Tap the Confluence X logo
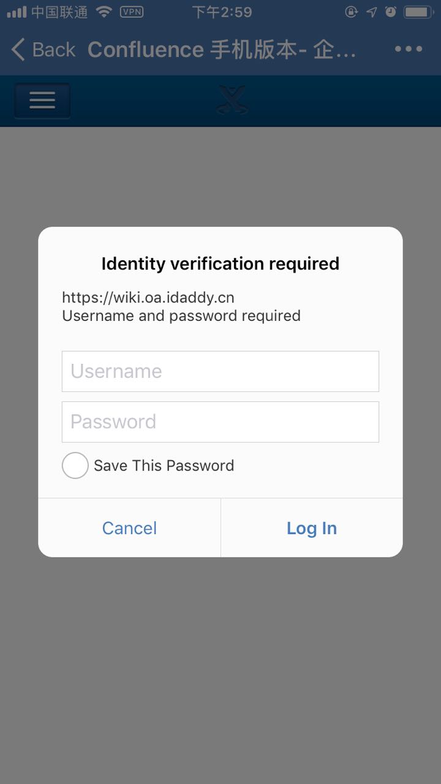 232,100
